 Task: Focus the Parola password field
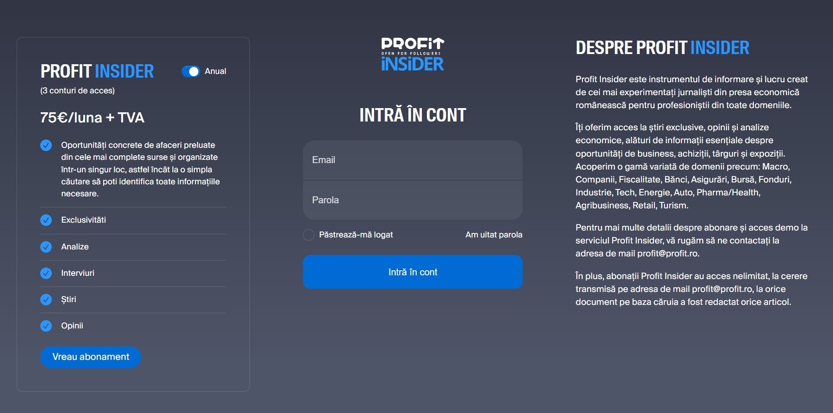412,200
